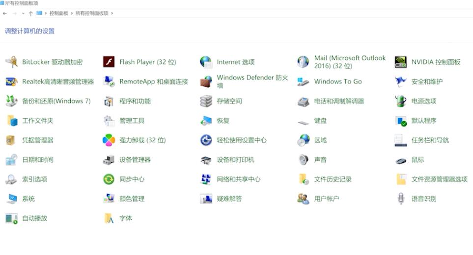The image size is (473, 255).
Task: Go up one level with up arrow
Action: tap(30, 13)
